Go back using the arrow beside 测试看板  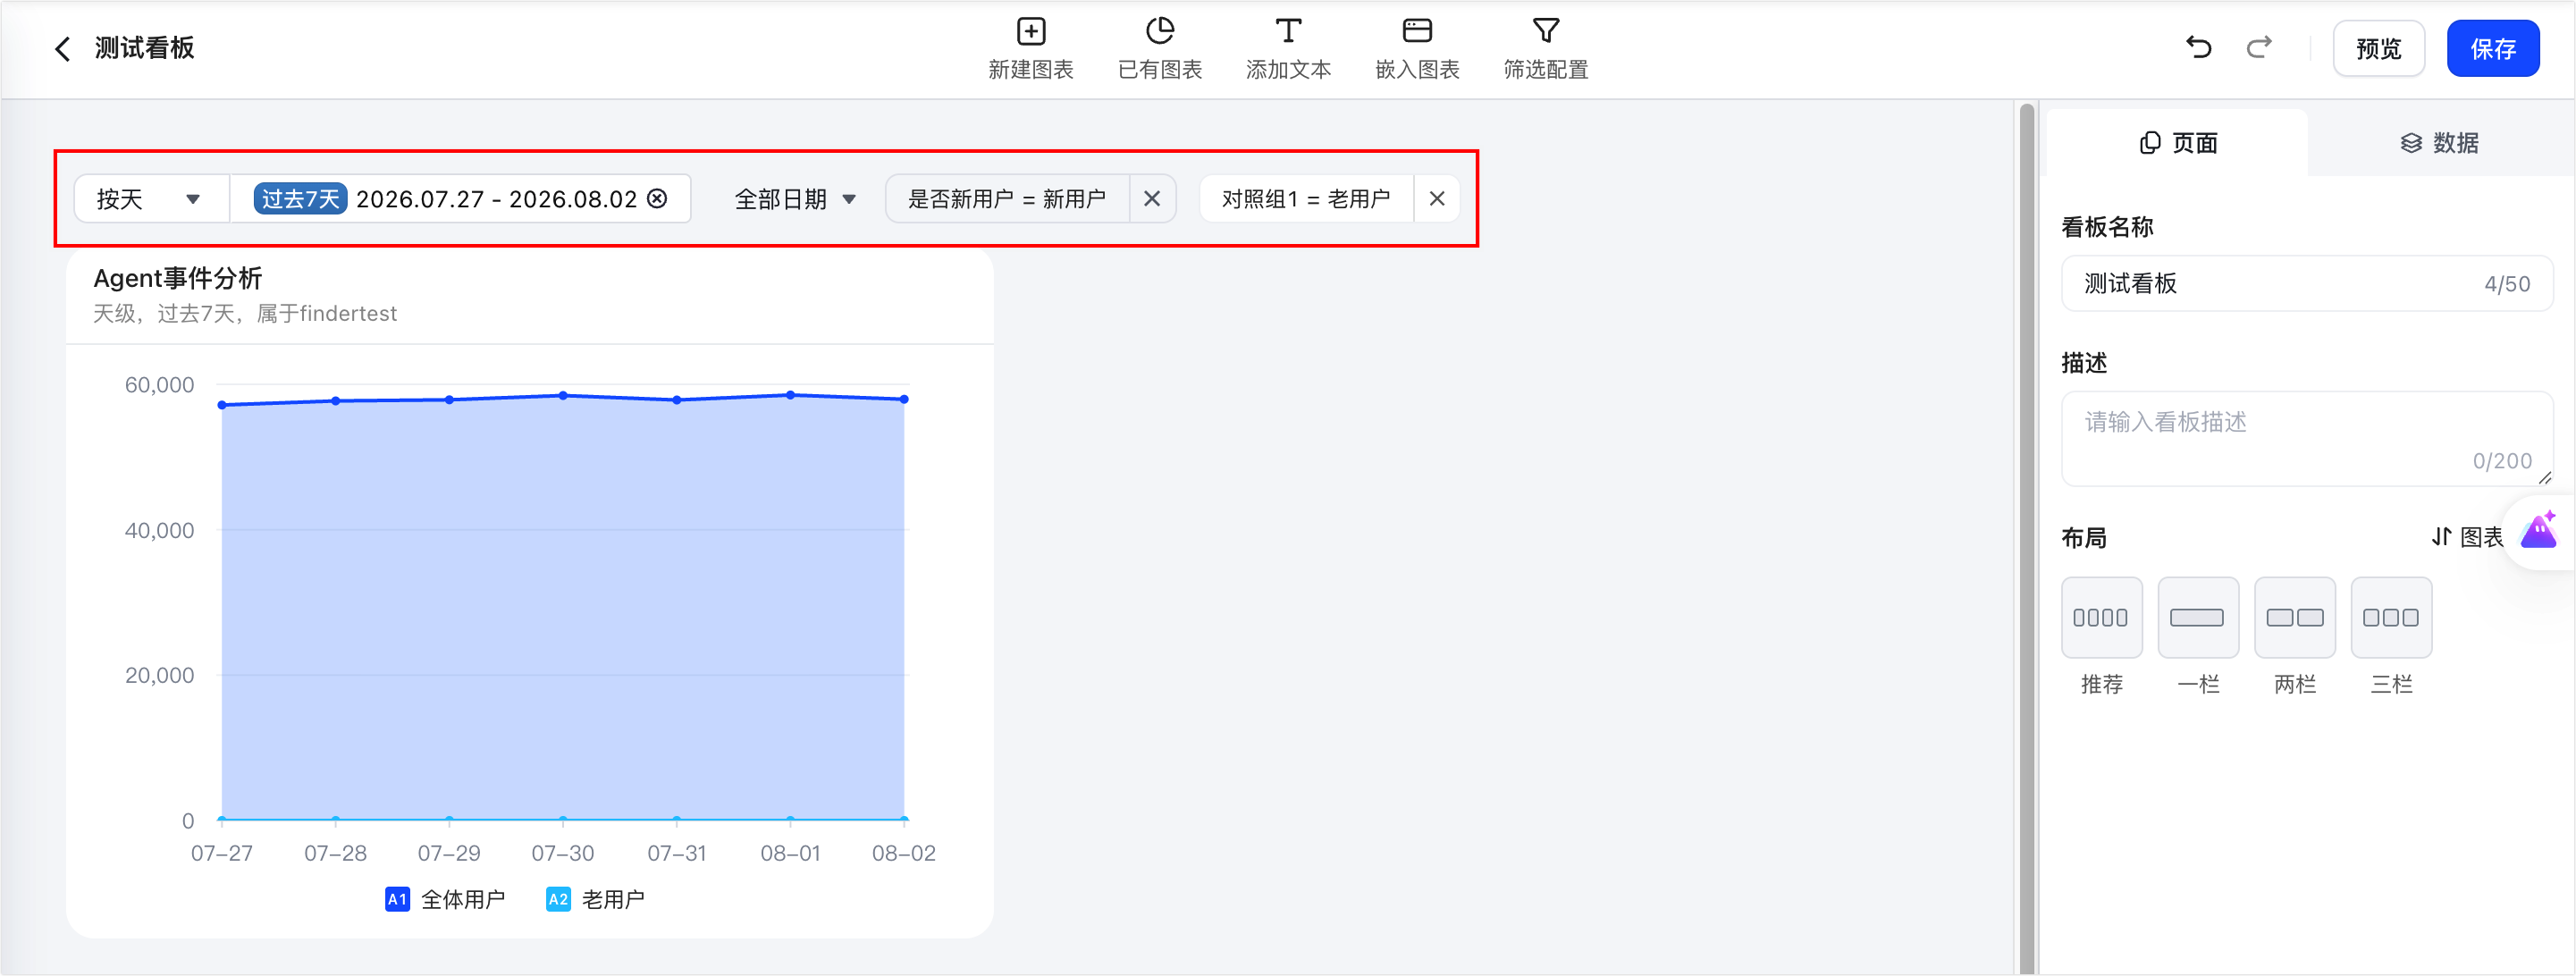(x=62, y=48)
